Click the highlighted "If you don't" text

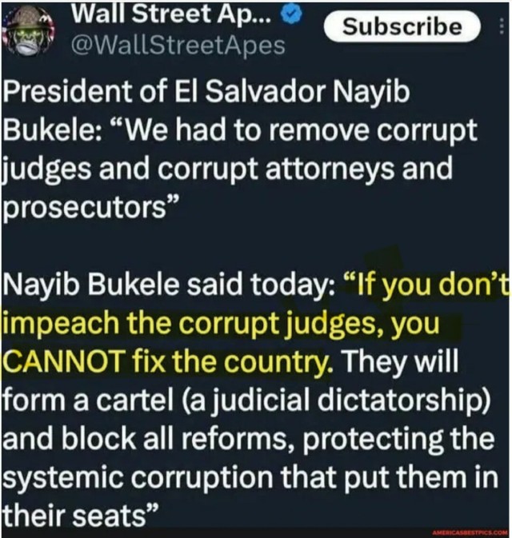point(427,285)
